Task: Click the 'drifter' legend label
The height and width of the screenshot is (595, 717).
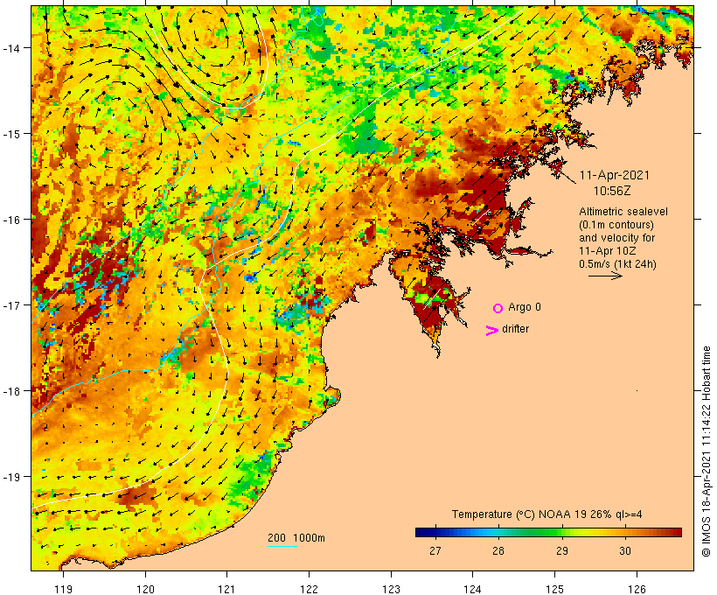Action: click(515, 329)
